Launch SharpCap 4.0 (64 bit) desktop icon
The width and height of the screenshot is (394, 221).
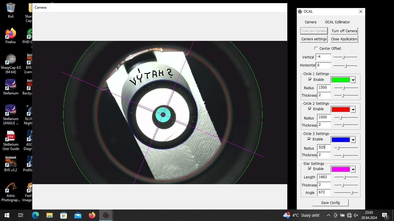coord(11,64)
